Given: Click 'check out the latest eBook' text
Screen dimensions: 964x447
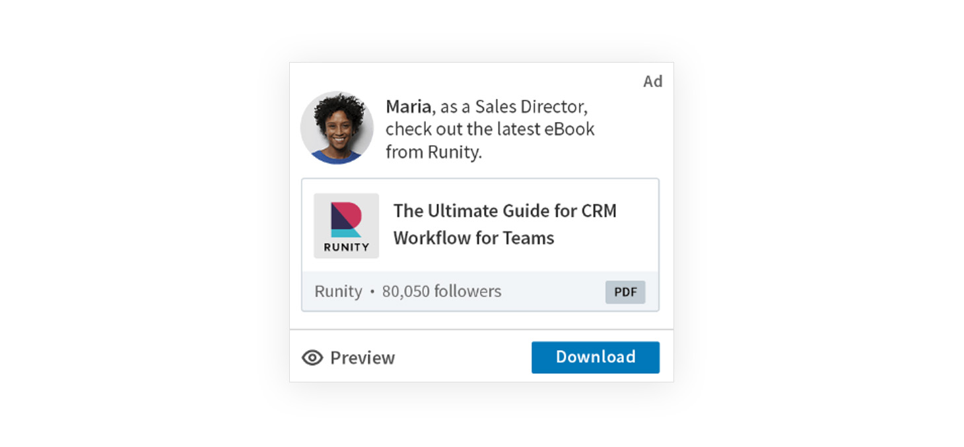Looking at the screenshot, I should click(x=490, y=129).
